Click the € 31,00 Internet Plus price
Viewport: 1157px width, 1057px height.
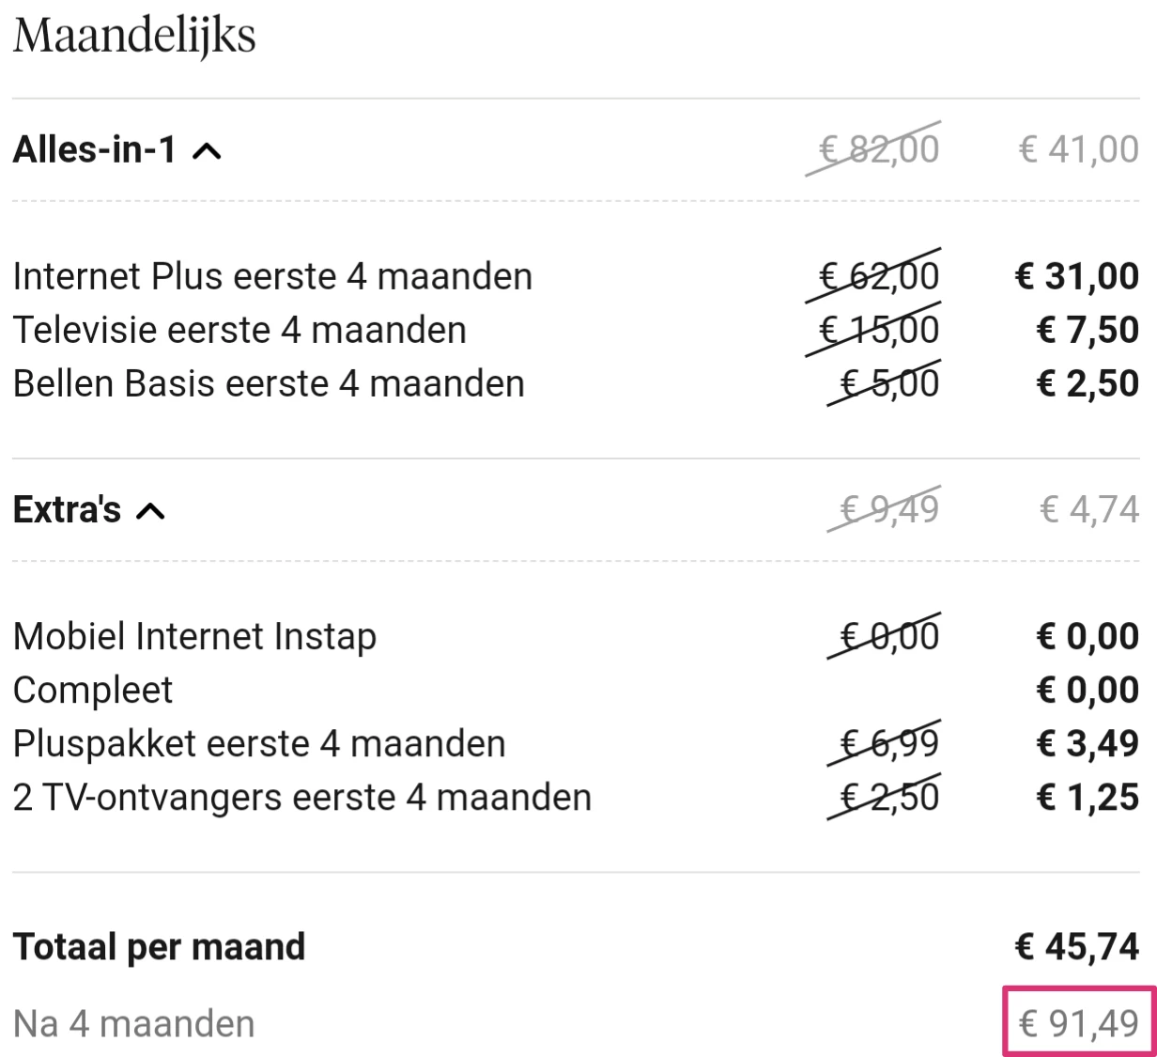(1077, 276)
